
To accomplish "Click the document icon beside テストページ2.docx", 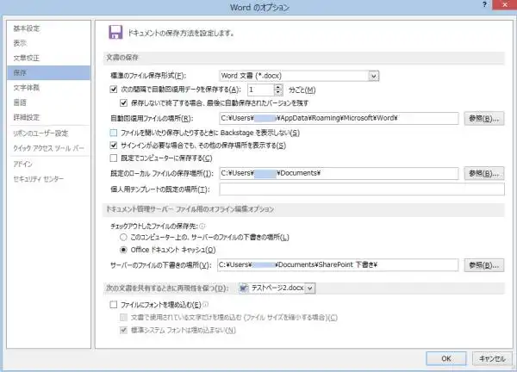I will (244, 288).
